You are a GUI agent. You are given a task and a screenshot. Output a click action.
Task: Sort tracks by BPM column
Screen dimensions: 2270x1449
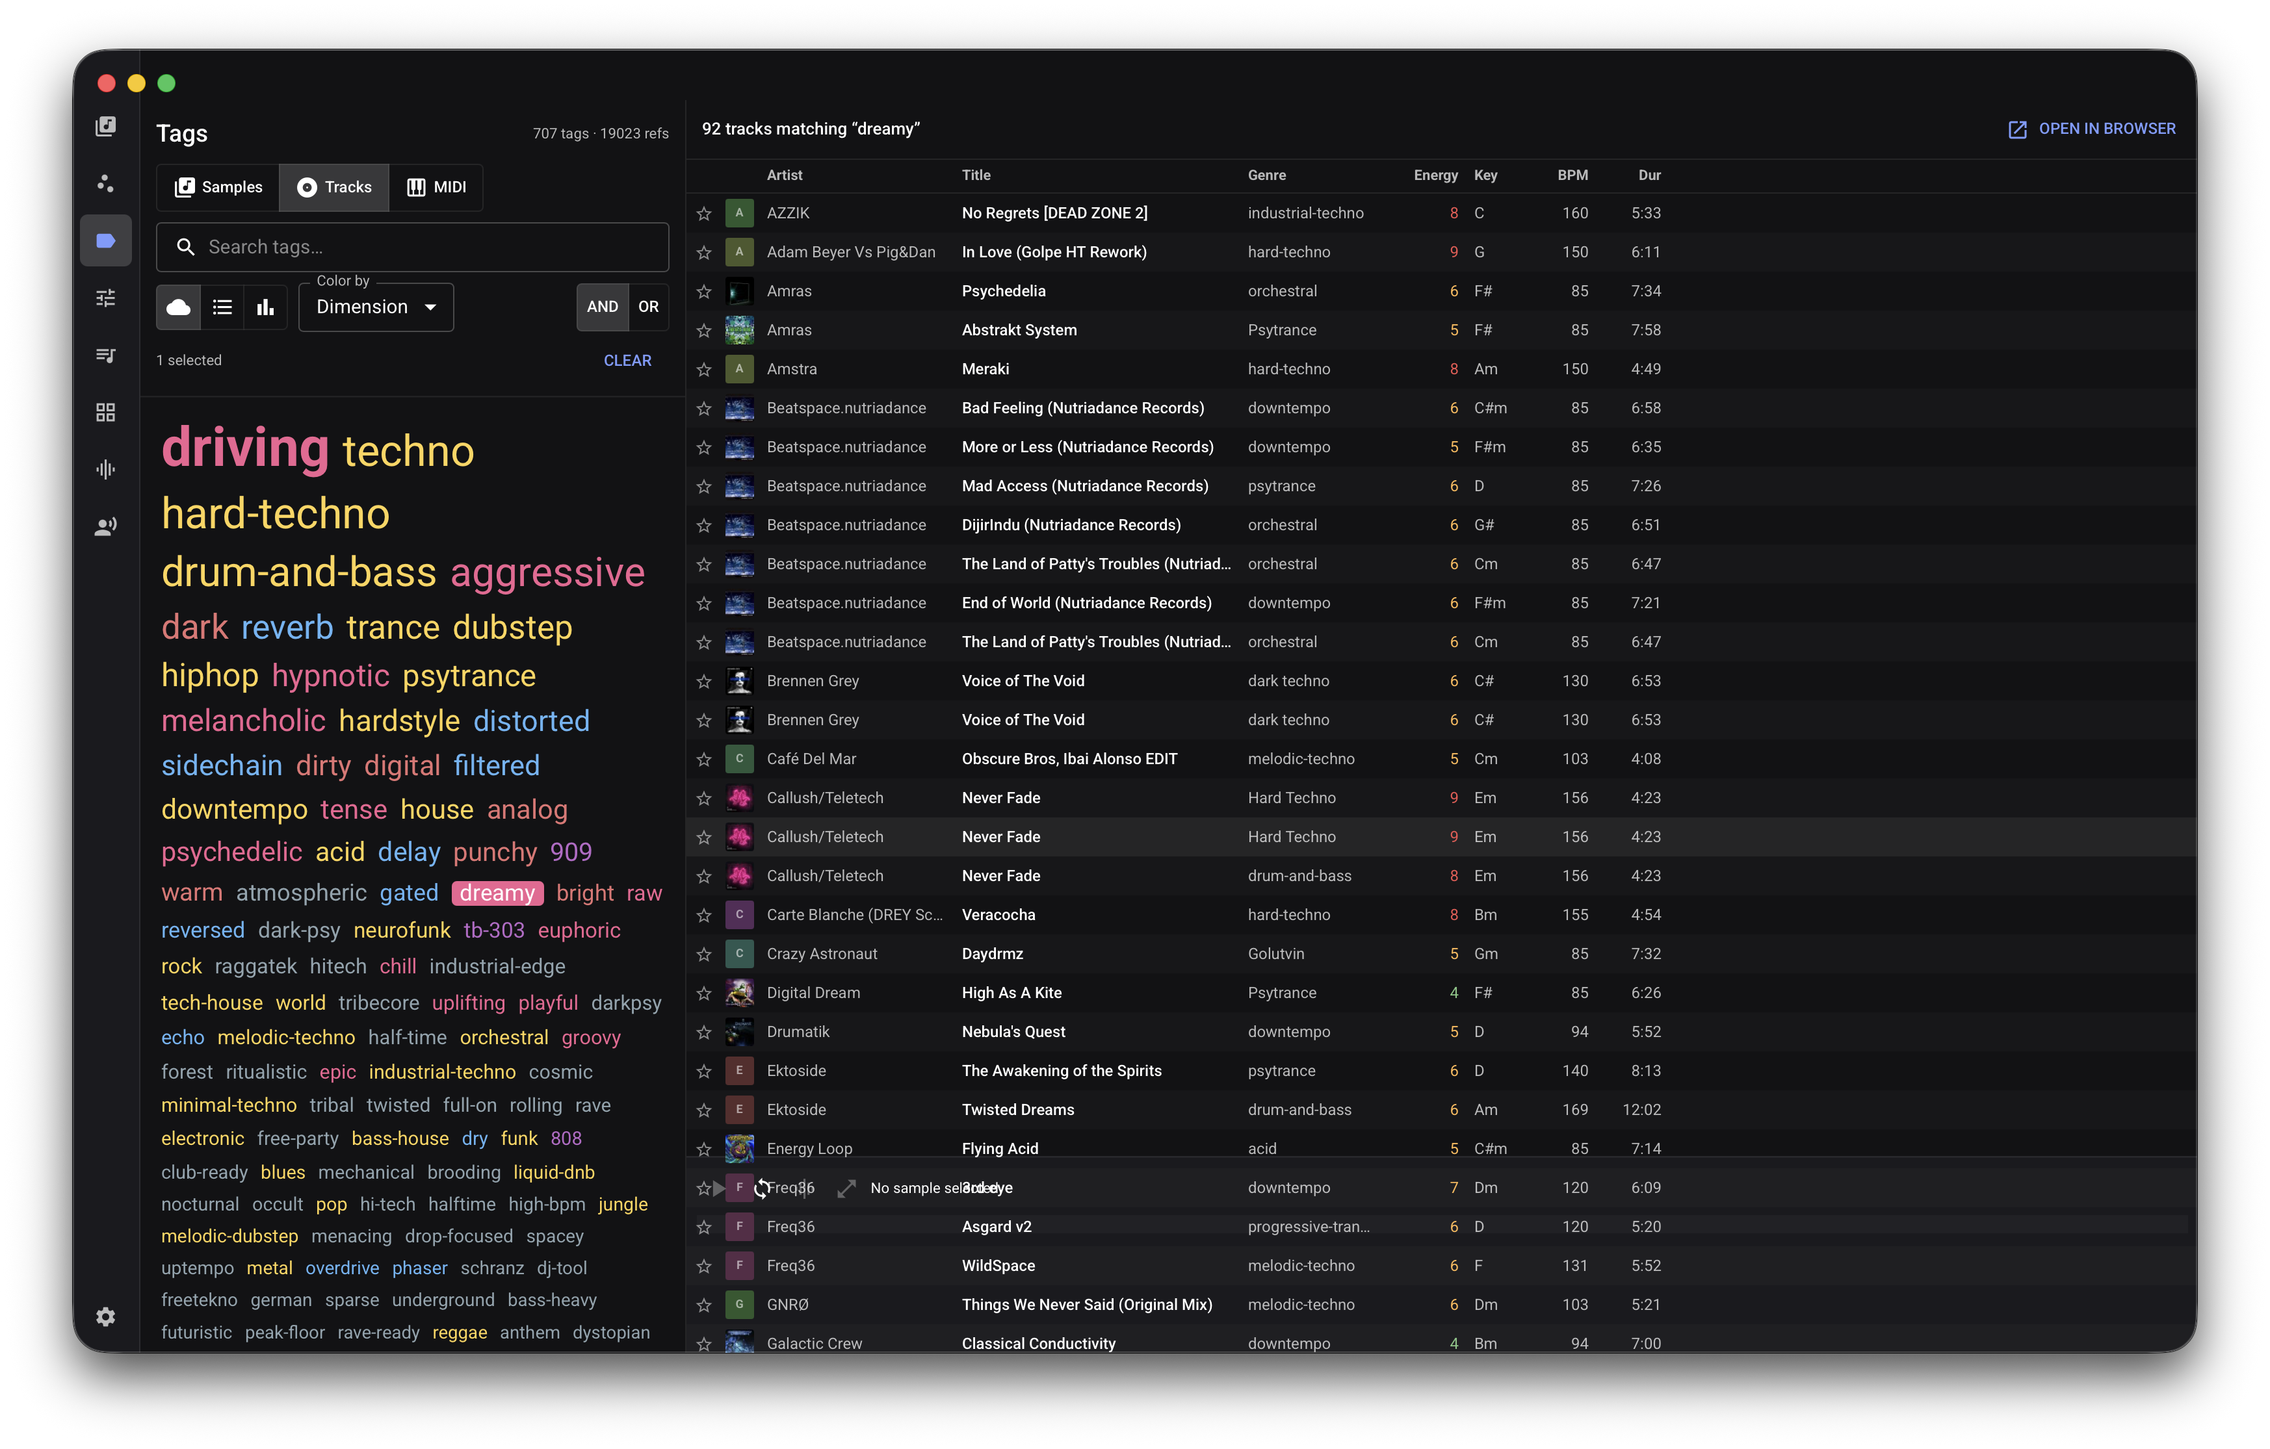click(1572, 175)
